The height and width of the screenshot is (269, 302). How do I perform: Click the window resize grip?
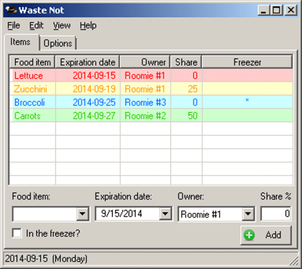294,261
